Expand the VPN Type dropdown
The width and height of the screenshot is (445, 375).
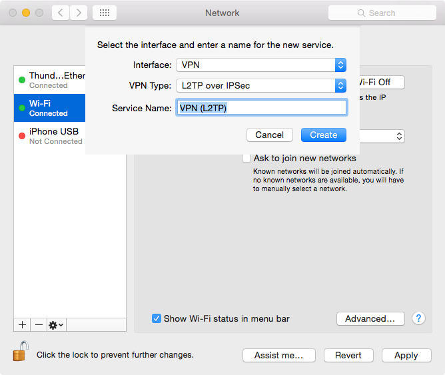pos(260,85)
